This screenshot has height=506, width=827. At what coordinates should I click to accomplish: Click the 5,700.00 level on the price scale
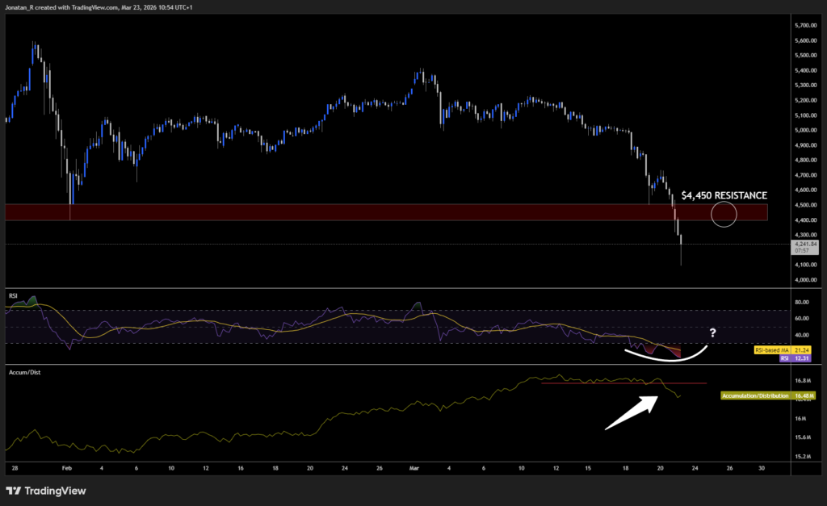(x=804, y=25)
